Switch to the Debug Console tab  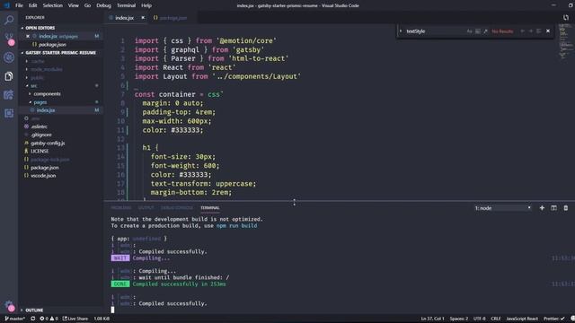(x=177, y=207)
